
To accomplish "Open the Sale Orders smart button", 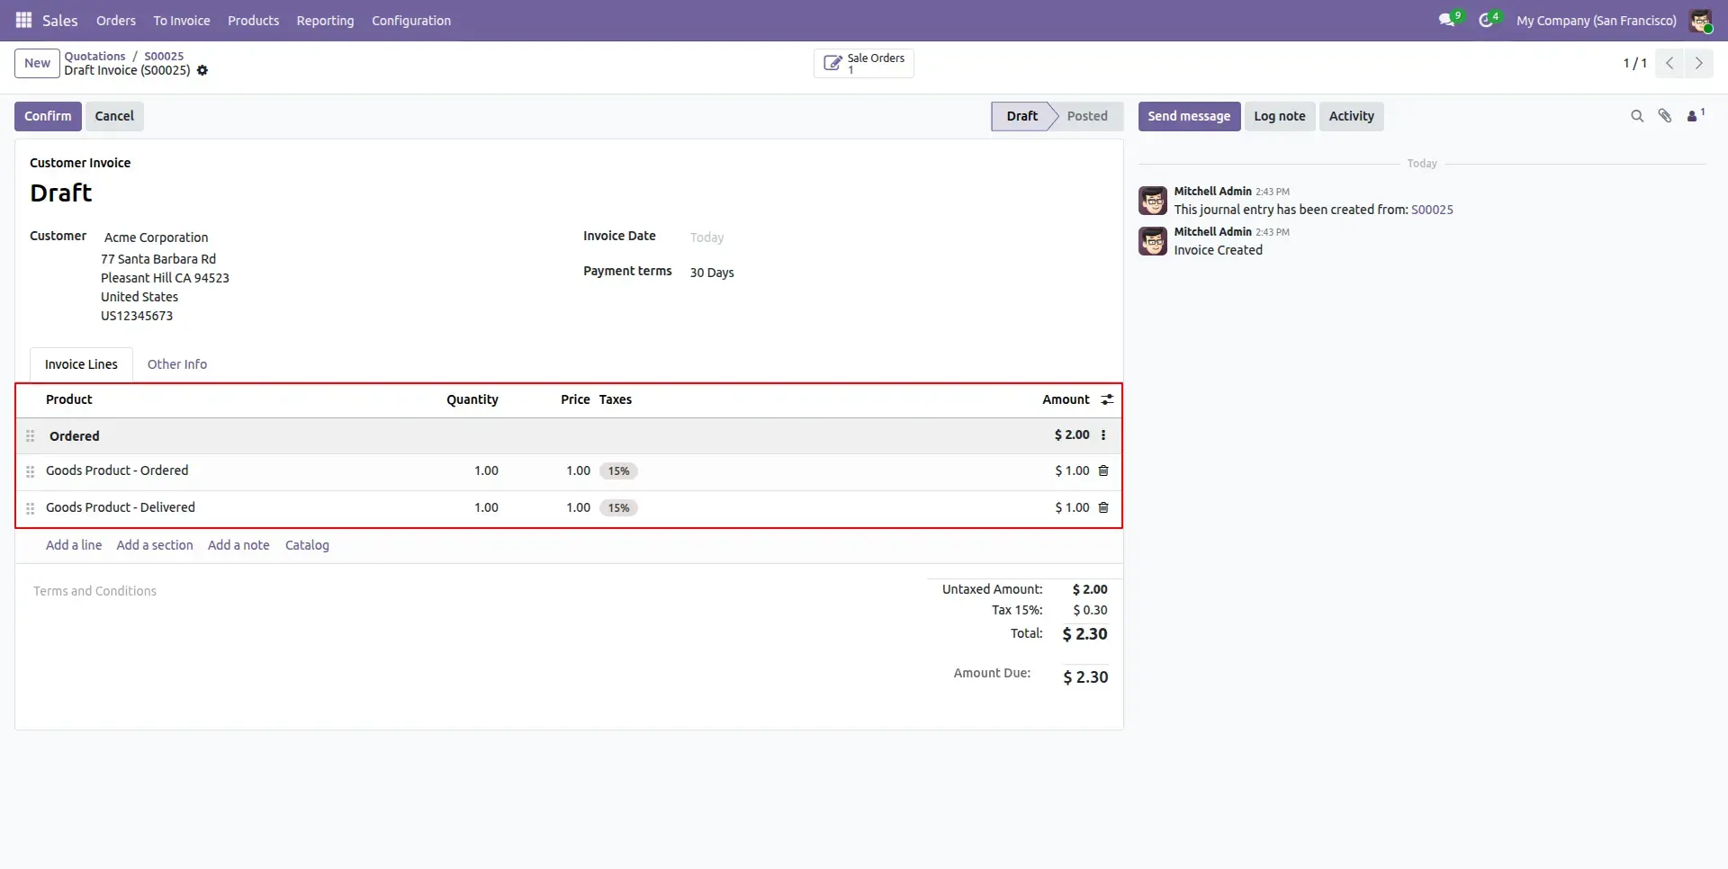I will click(863, 63).
